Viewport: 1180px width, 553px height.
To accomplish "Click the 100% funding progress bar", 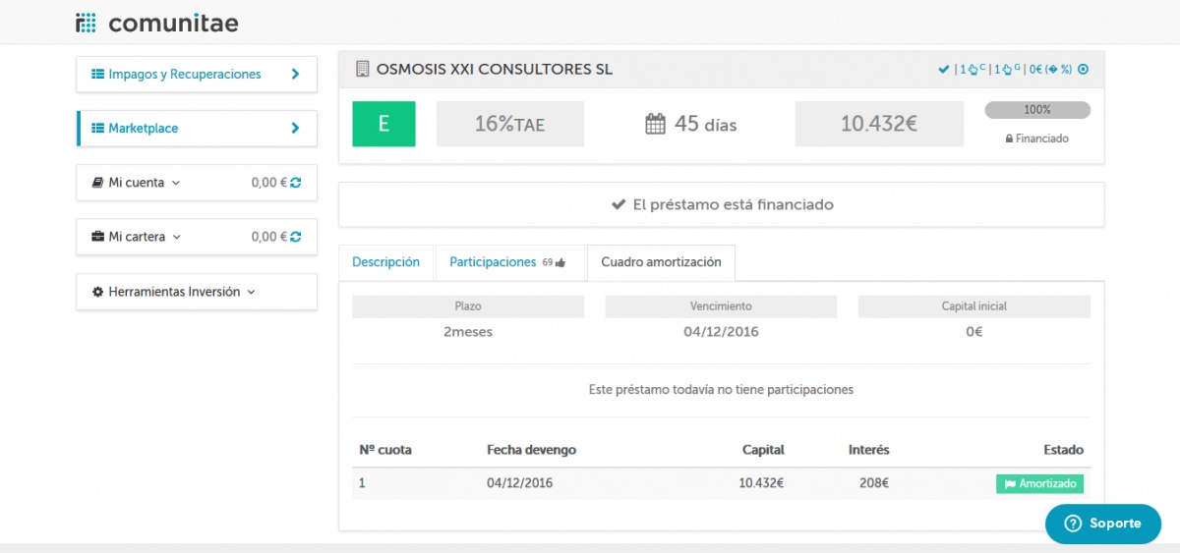I will pyautogui.click(x=1036, y=110).
